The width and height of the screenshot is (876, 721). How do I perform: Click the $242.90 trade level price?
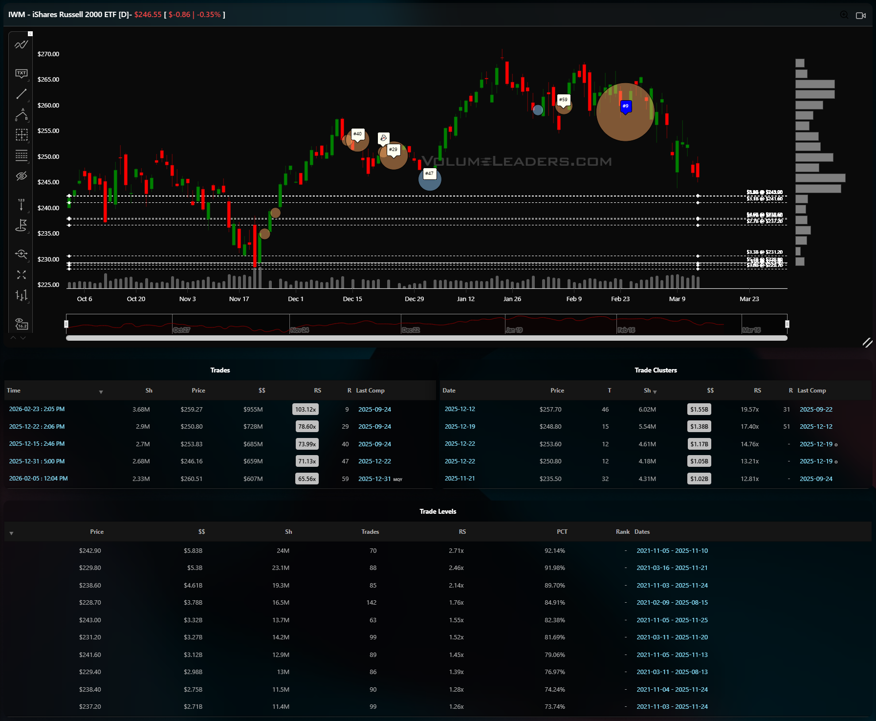pos(90,551)
